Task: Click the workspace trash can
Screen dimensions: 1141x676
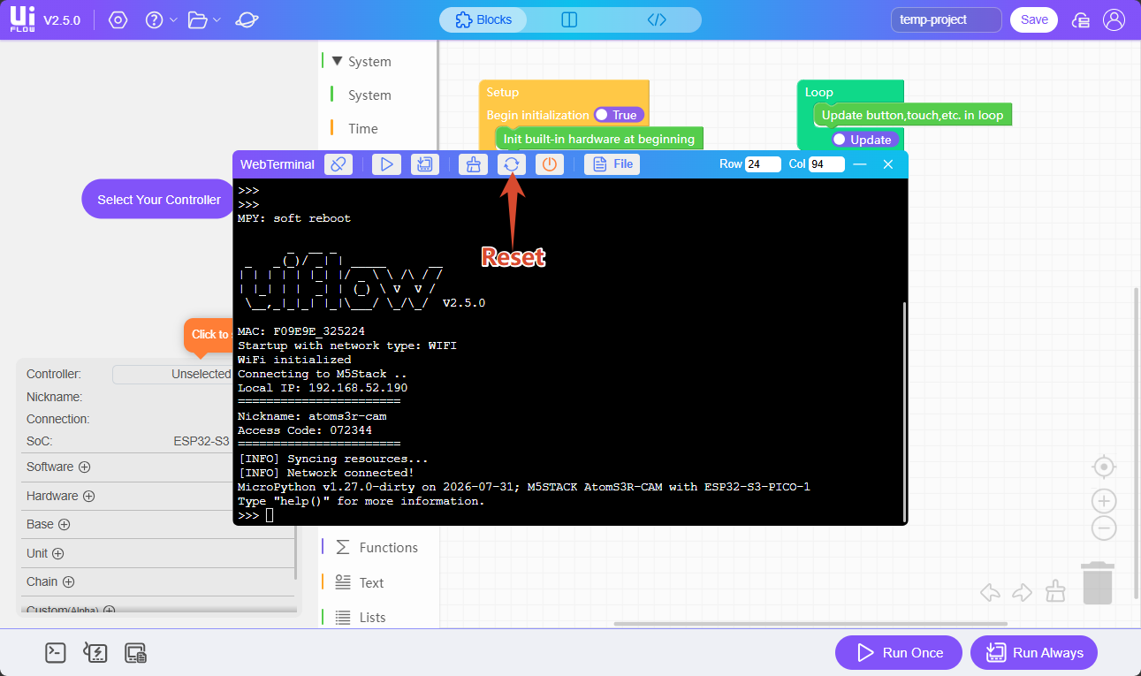Action: (1098, 583)
